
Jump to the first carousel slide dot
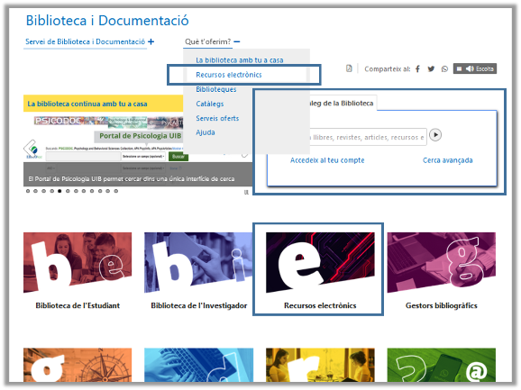[28, 191]
